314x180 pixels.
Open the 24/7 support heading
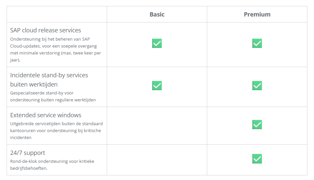tap(28, 153)
